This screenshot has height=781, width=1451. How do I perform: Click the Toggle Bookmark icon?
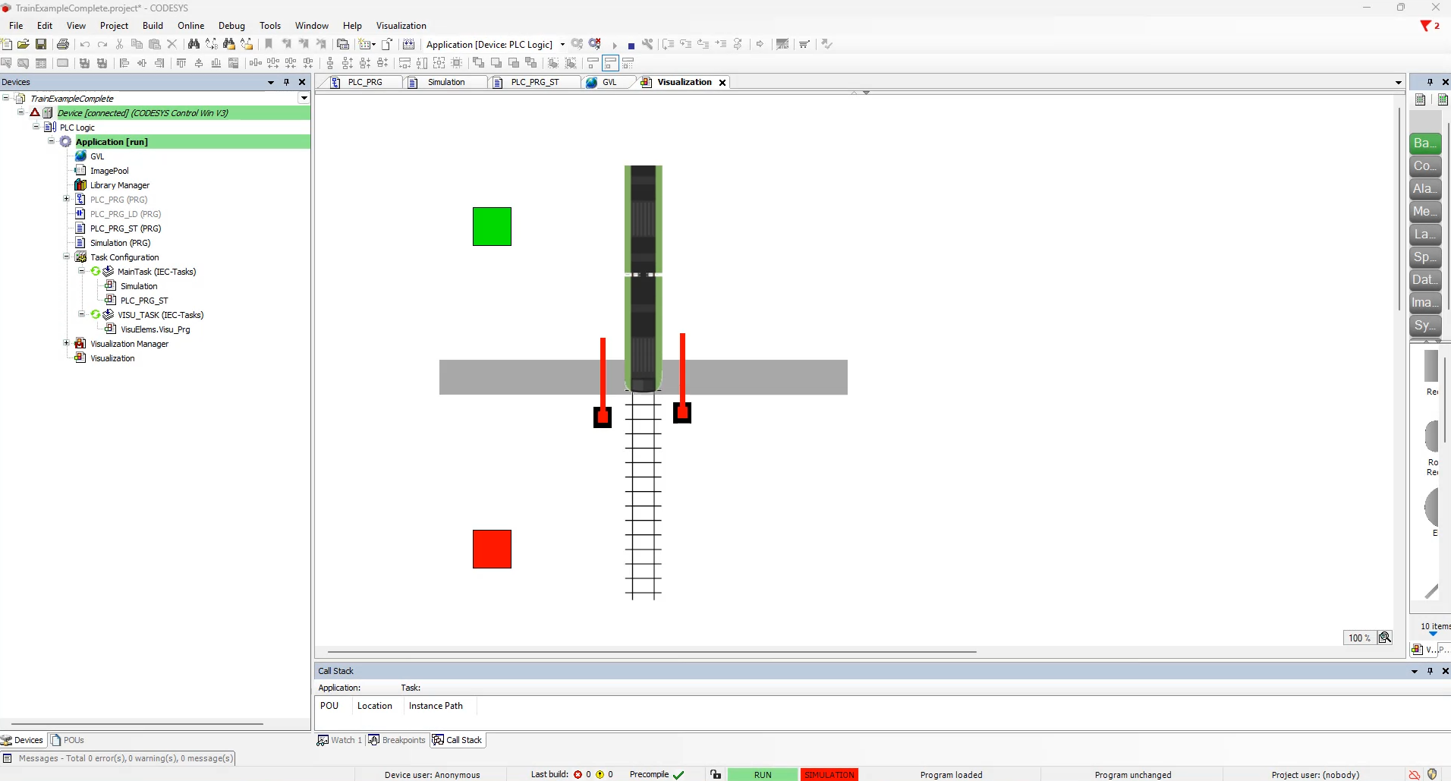[269, 44]
